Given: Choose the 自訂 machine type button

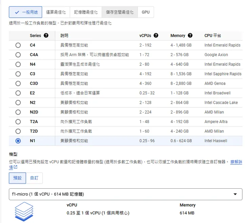Looking at the screenshot, I should click(x=34, y=178).
